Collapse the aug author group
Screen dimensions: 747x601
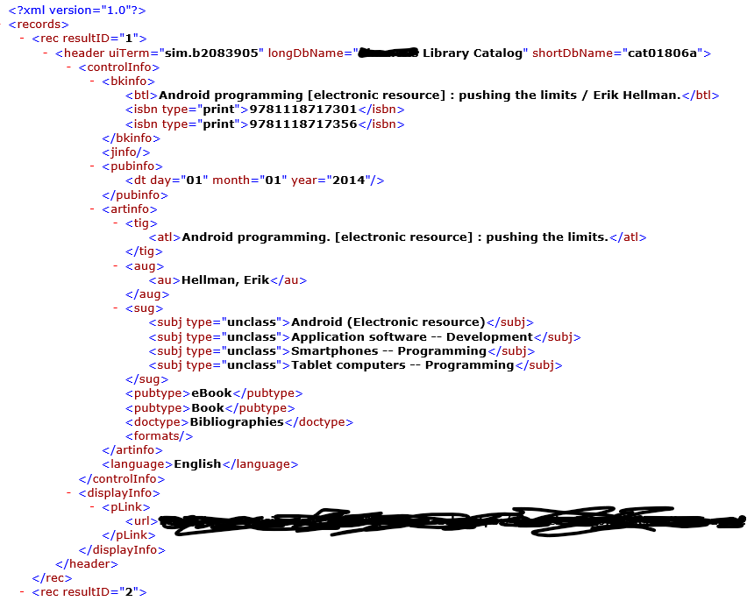[x=115, y=265]
